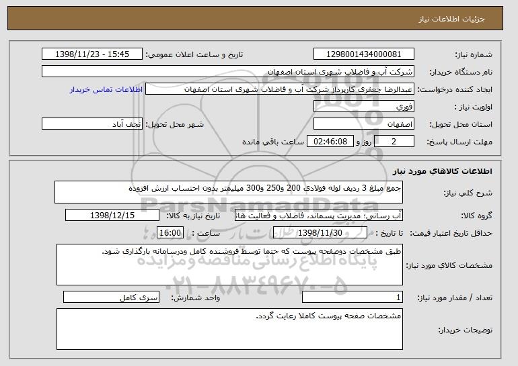Viewport: 518px width, 366px height.
Task: Click the label شرح کلی نیاز
Action: [x=468, y=193]
